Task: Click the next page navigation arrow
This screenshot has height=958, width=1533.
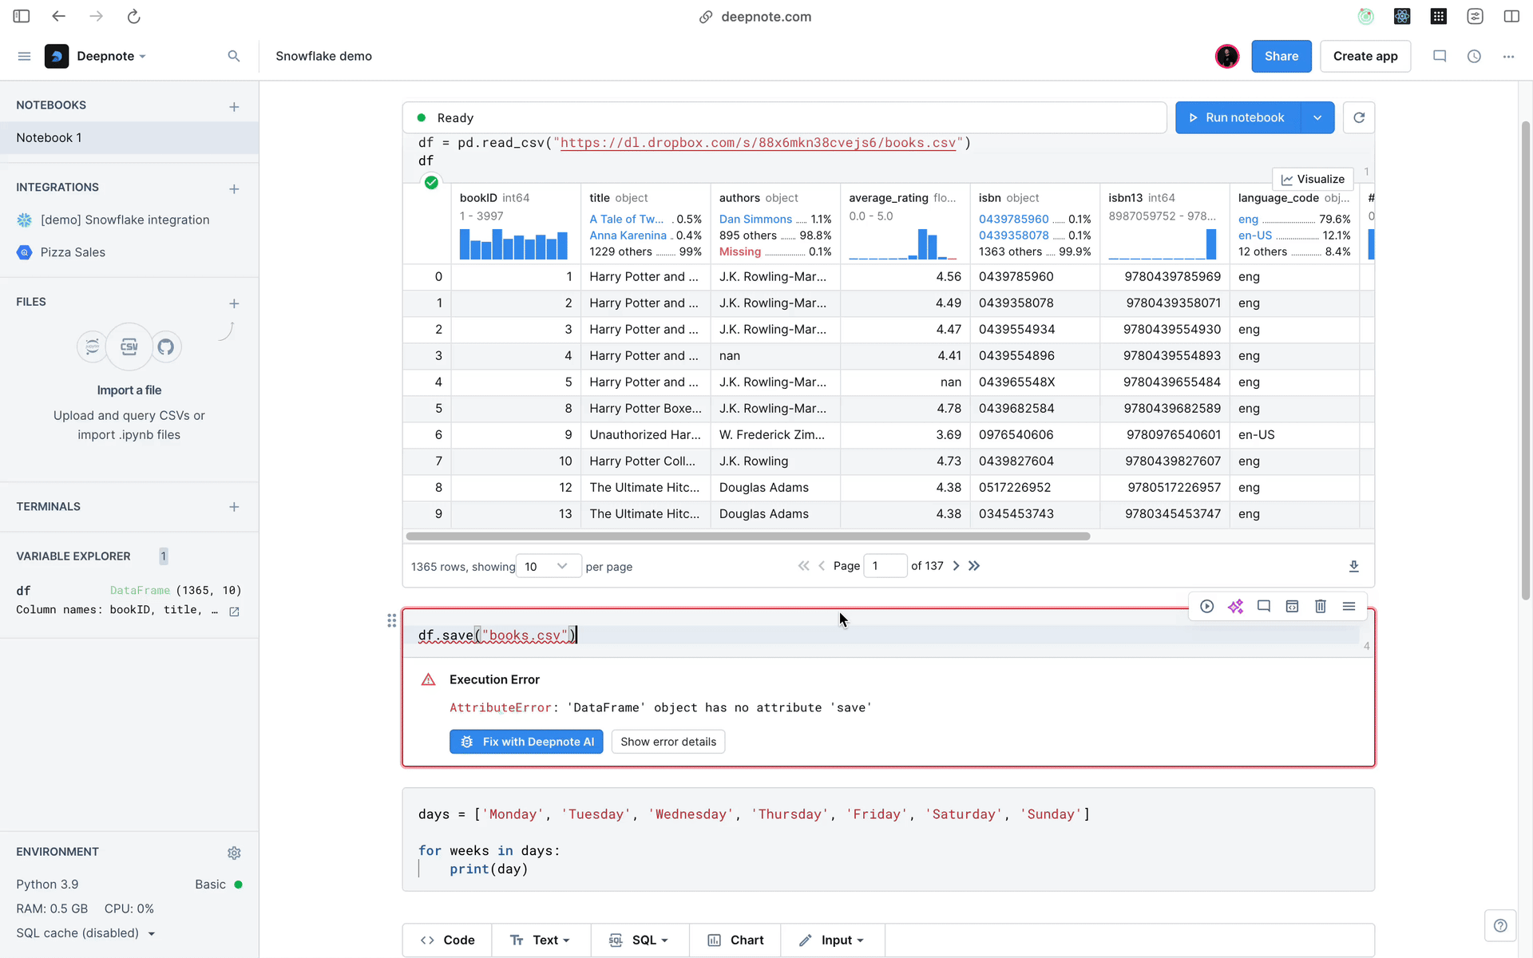Action: (956, 565)
